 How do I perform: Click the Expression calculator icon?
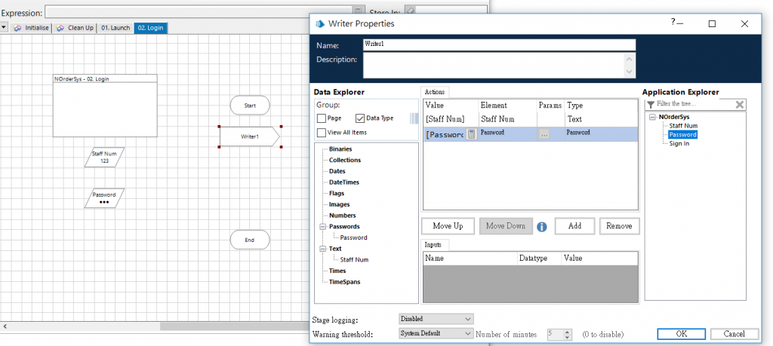[x=357, y=11]
